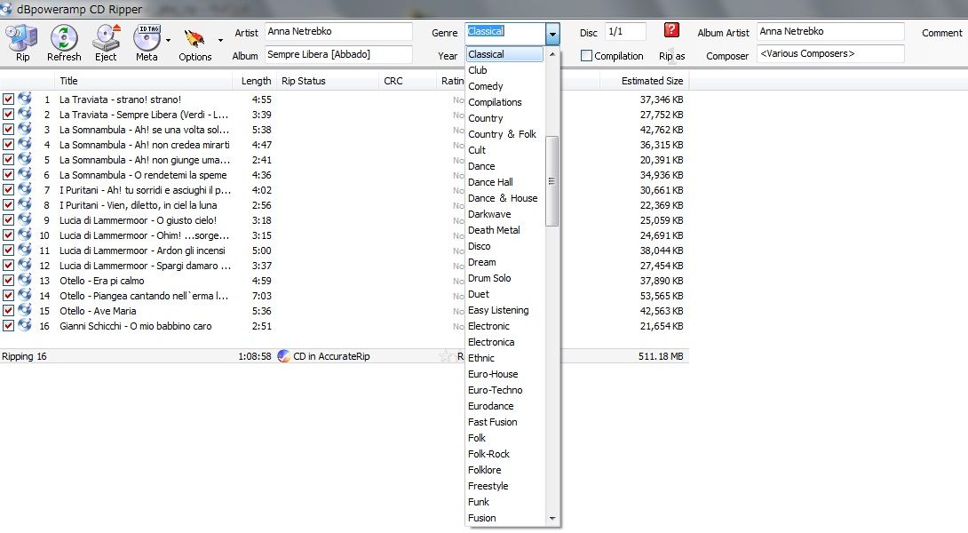Screen dimensions: 968x533
Task: Uncheck track 6 O rendetemi la speme
Action: [8, 175]
